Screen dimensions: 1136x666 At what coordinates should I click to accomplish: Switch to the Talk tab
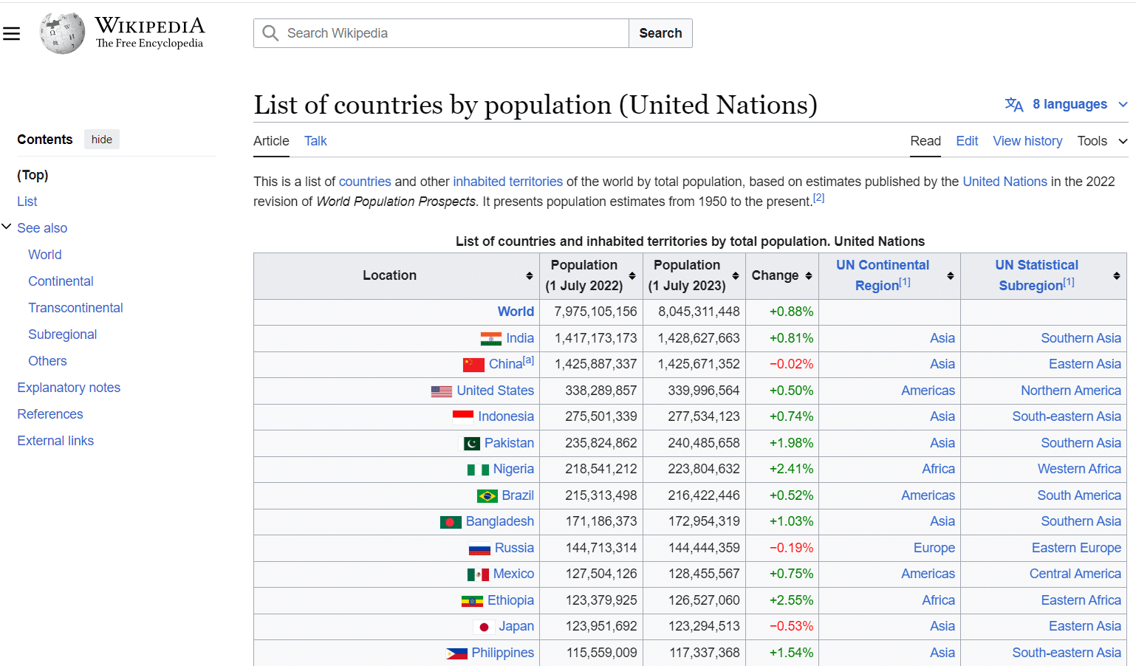tap(315, 141)
